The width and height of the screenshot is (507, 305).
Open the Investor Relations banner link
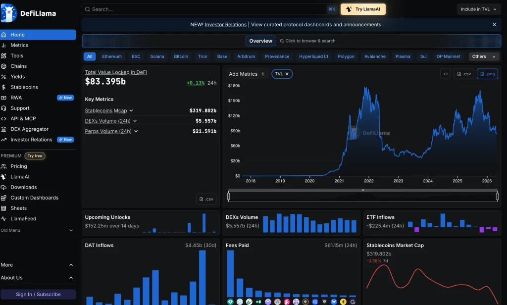click(225, 25)
